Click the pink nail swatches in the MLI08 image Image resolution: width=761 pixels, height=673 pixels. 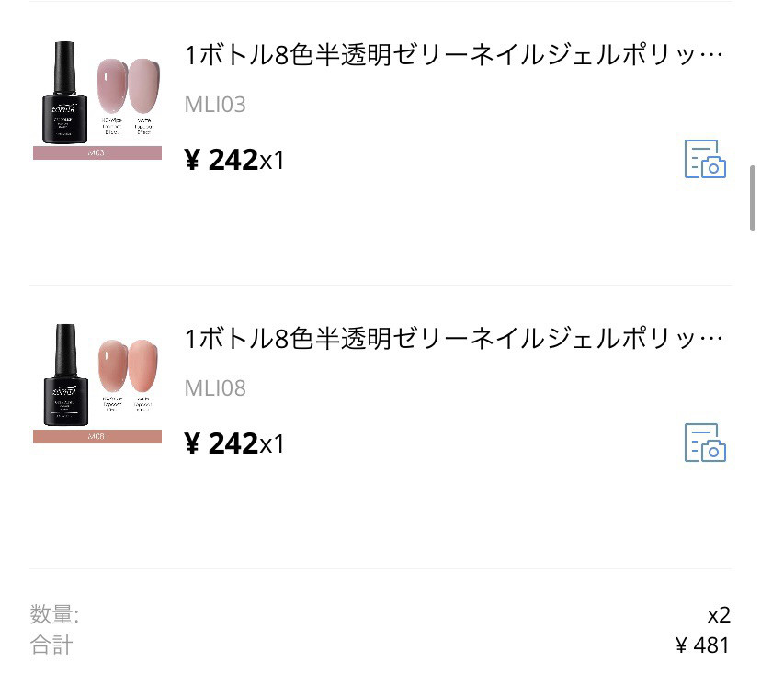(x=129, y=366)
